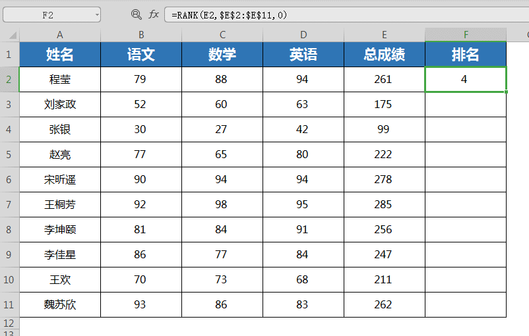The width and height of the screenshot is (529, 336).
Task: Open the insert function fx button
Action: click(x=154, y=14)
